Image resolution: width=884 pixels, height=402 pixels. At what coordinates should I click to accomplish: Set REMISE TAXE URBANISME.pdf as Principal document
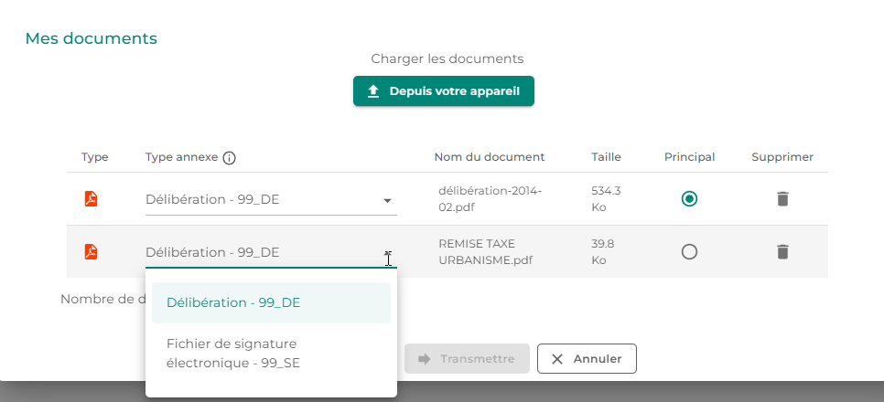[x=690, y=251]
